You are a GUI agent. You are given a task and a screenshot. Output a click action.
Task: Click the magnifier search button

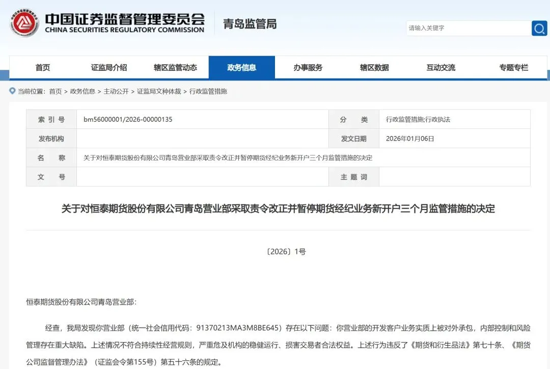pos(539,28)
